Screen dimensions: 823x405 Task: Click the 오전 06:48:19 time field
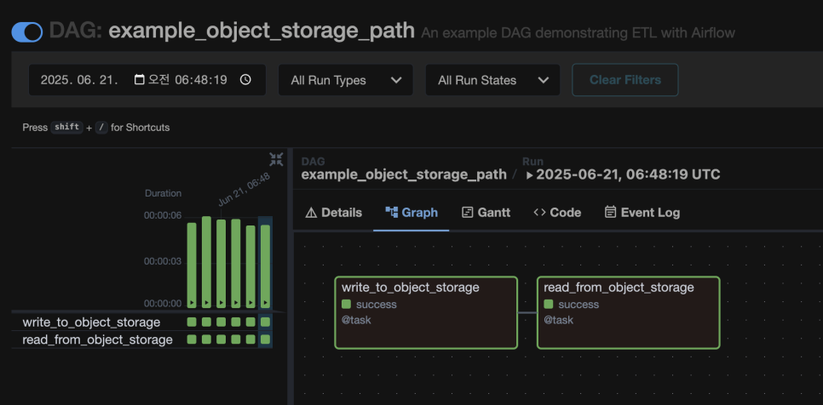(x=187, y=80)
